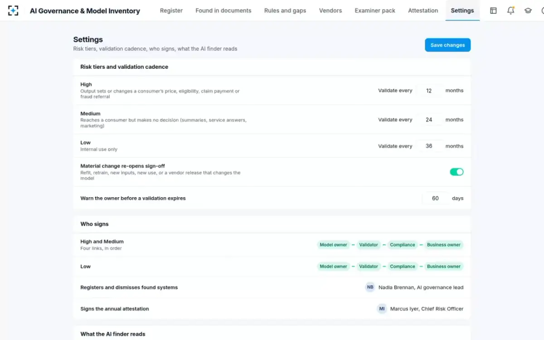Viewport: 544px width, 340px height.
Task: Click 'Signs the annual attestation' label
Action: click(115, 309)
